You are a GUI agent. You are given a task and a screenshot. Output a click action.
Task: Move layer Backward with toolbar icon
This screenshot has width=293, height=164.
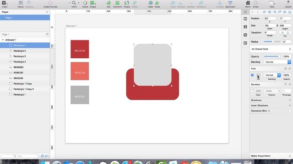230,3
